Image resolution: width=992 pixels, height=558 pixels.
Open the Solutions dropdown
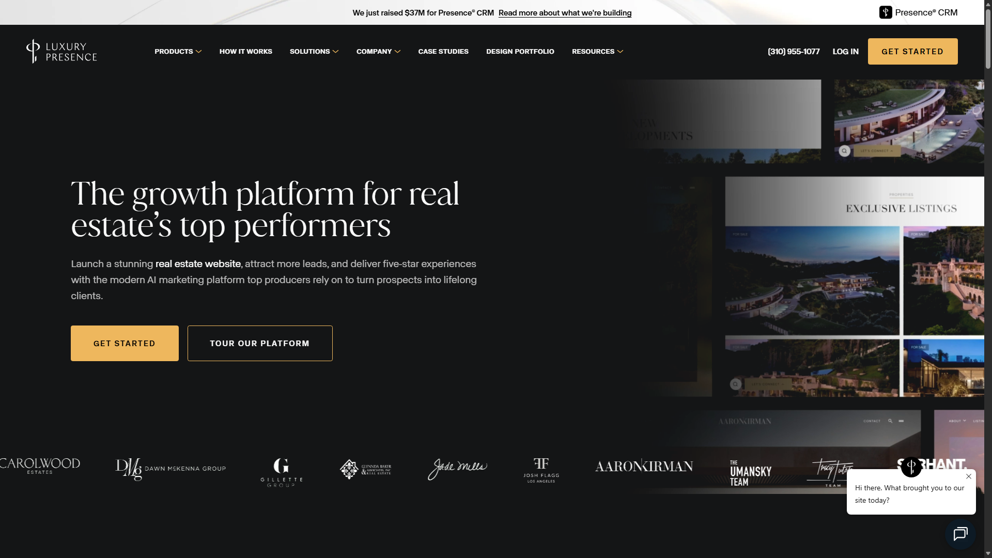coord(314,51)
